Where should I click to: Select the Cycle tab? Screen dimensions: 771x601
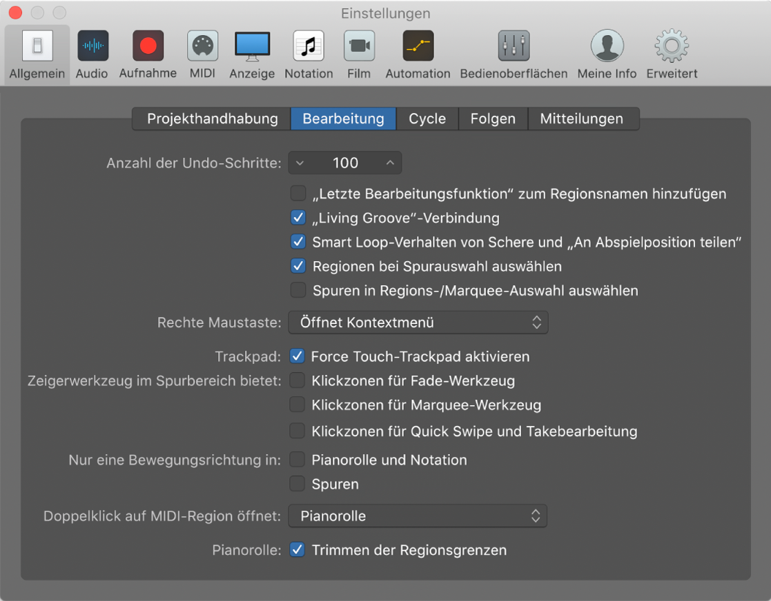tap(427, 119)
